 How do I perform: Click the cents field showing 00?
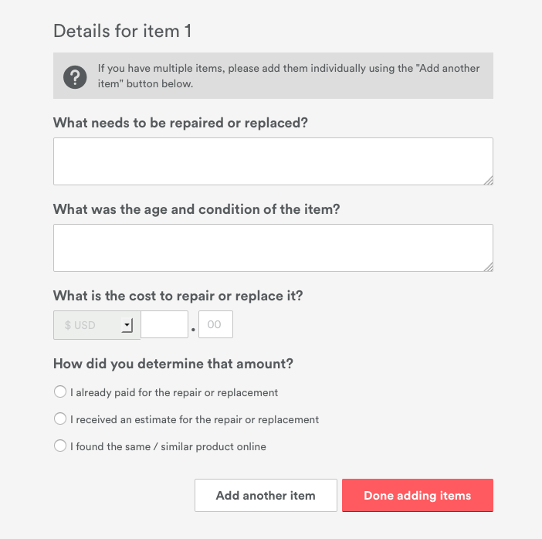pos(215,325)
